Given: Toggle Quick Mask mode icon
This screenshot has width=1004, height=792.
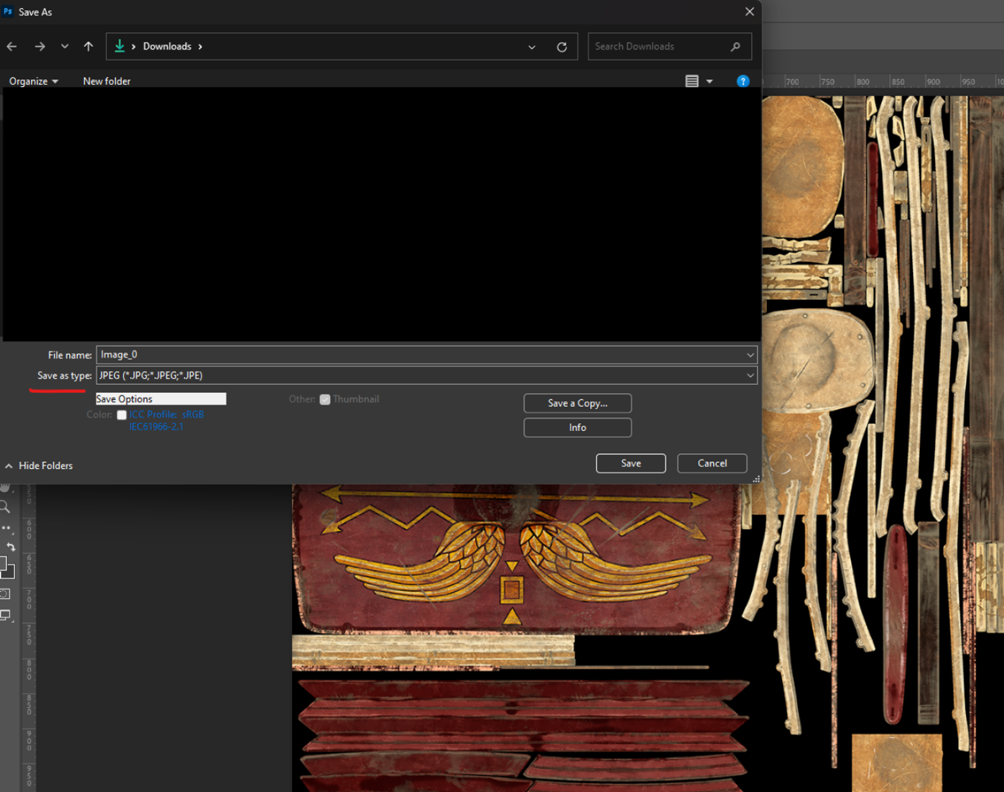Looking at the screenshot, I should pyautogui.click(x=5, y=594).
